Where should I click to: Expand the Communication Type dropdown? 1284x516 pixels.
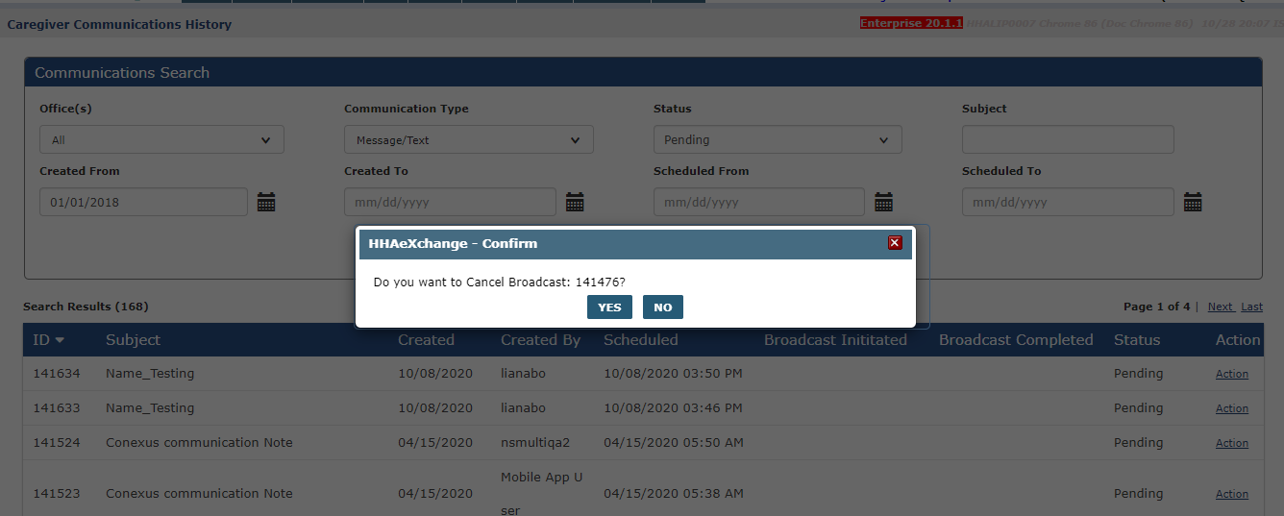[468, 139]
